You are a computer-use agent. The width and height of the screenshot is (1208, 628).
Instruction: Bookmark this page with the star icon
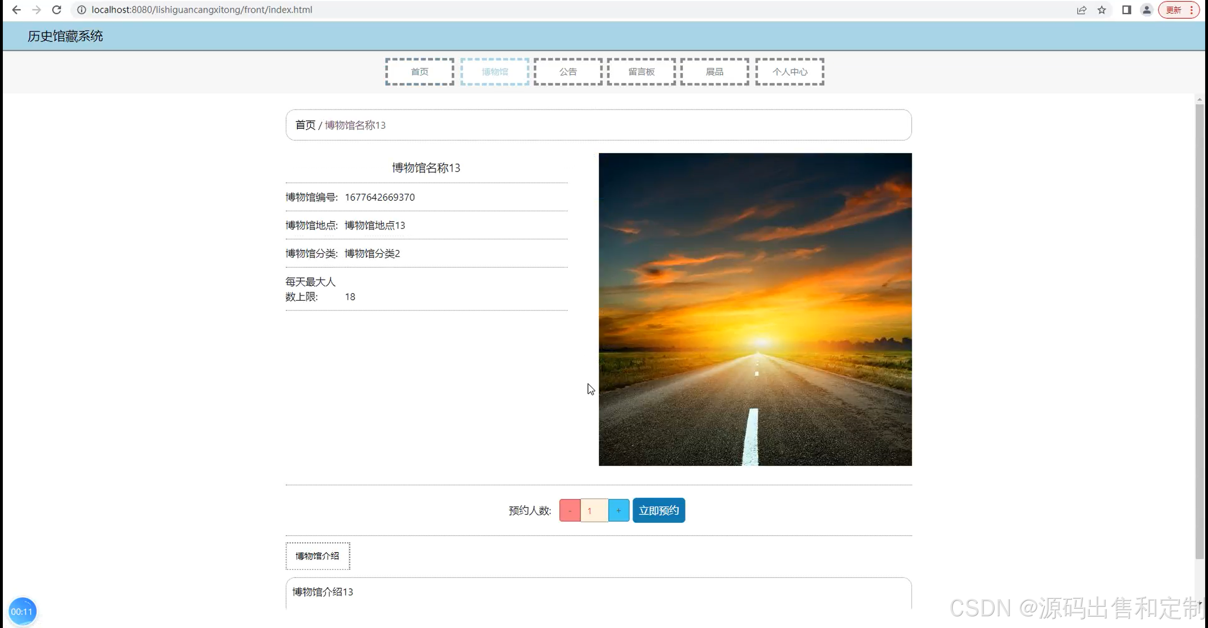click(x=1102, y=10)
